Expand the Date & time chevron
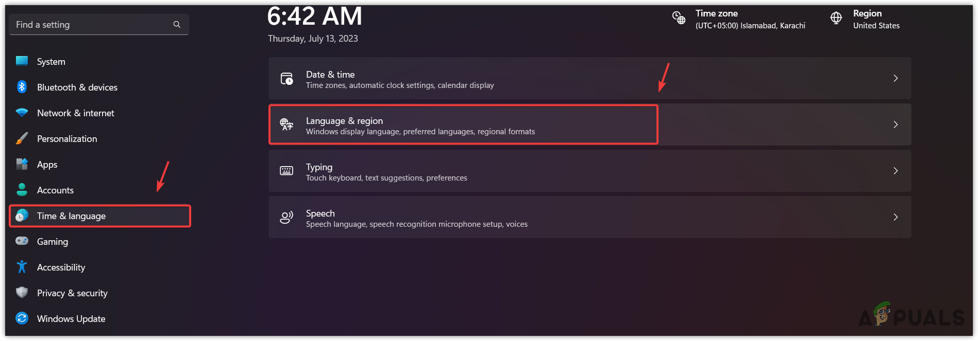The width and height of the screenshot is (978, 341). tap(896, 78)
